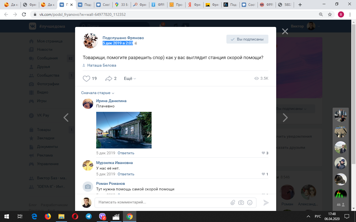Reply to Мурзилка Ивановна's comment

point(126,174)
